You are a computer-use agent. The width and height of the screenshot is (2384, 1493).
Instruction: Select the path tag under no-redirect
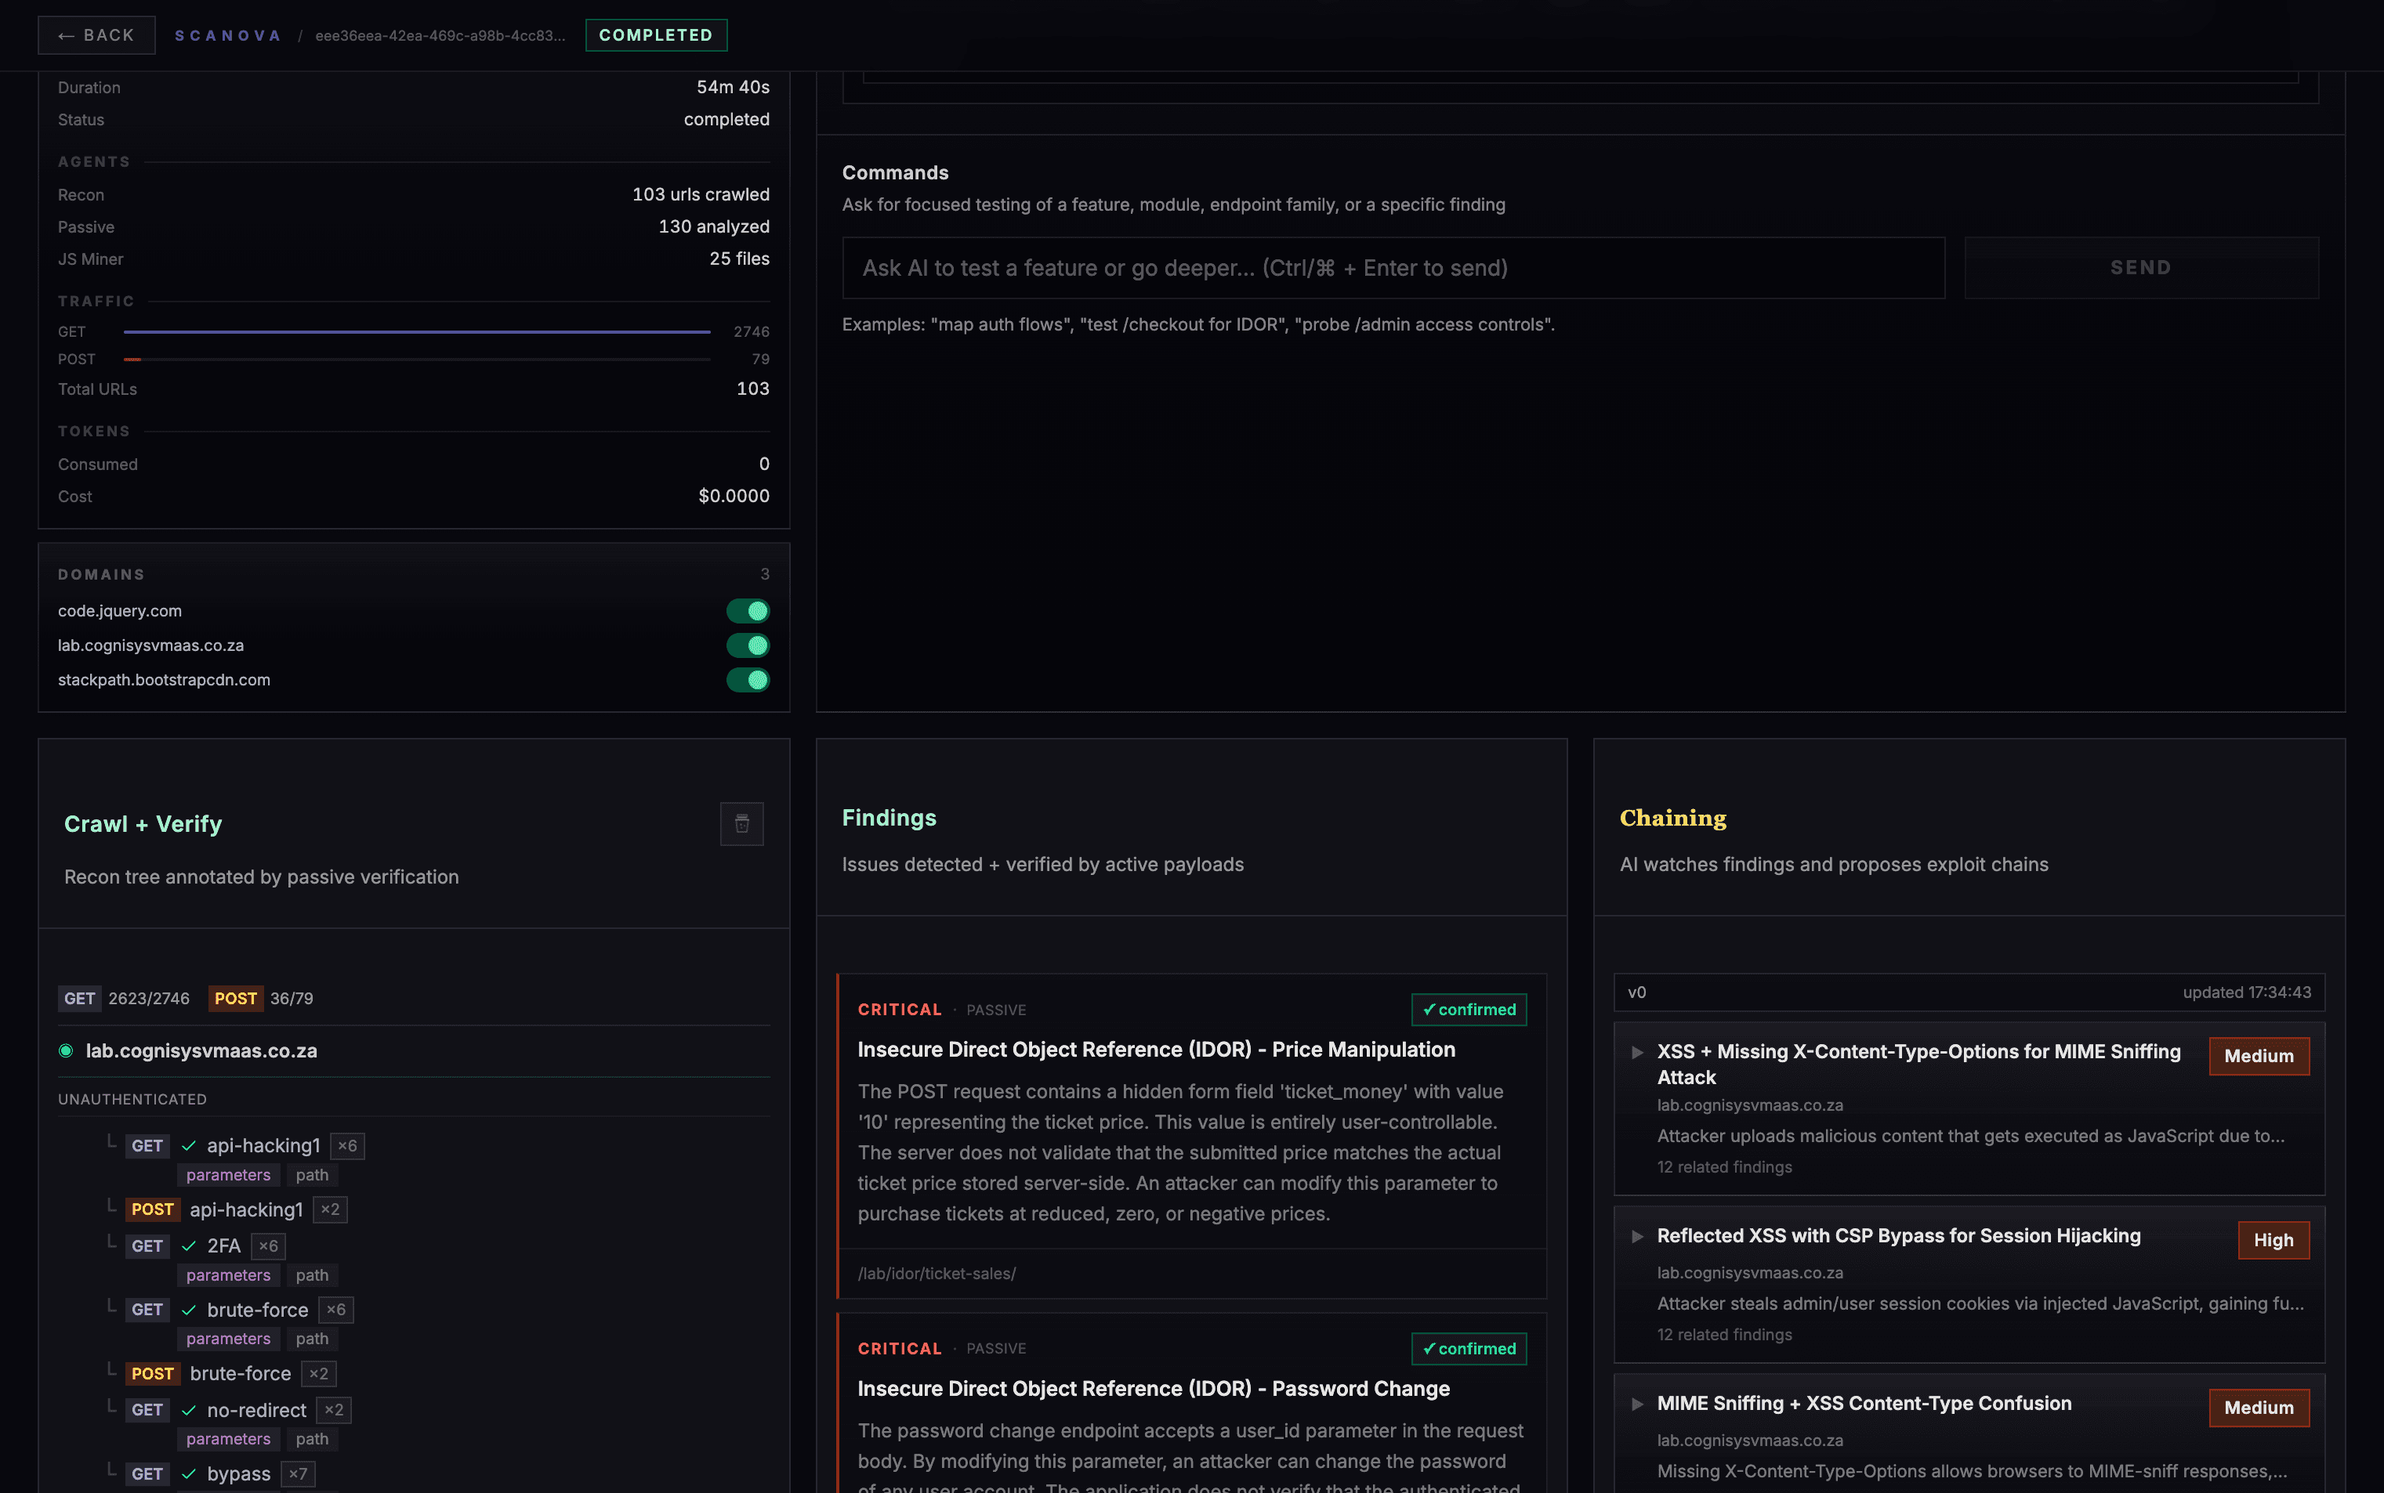pos(312,1439)
